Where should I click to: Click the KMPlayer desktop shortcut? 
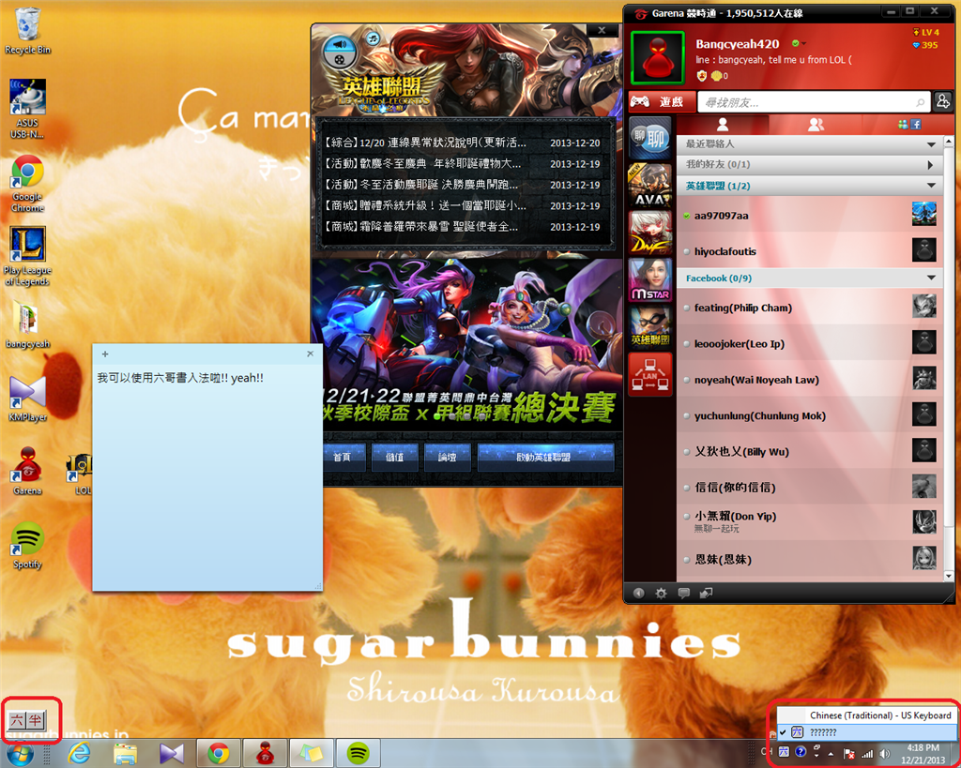(27, 399)
